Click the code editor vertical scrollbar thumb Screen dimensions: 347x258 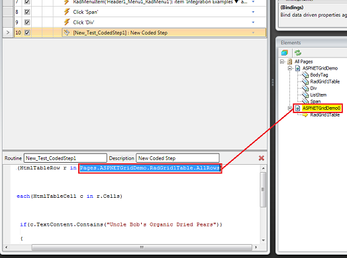click(263, 189)
